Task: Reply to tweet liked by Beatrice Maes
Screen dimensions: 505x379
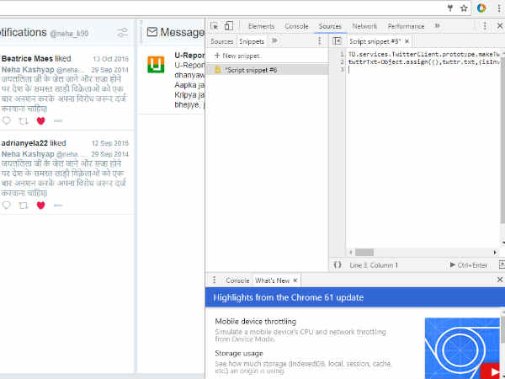Action: coord(7,120)
